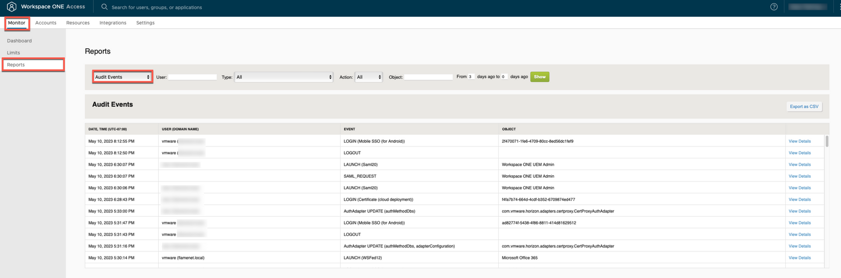Click the From days ago field

[471, 77]
